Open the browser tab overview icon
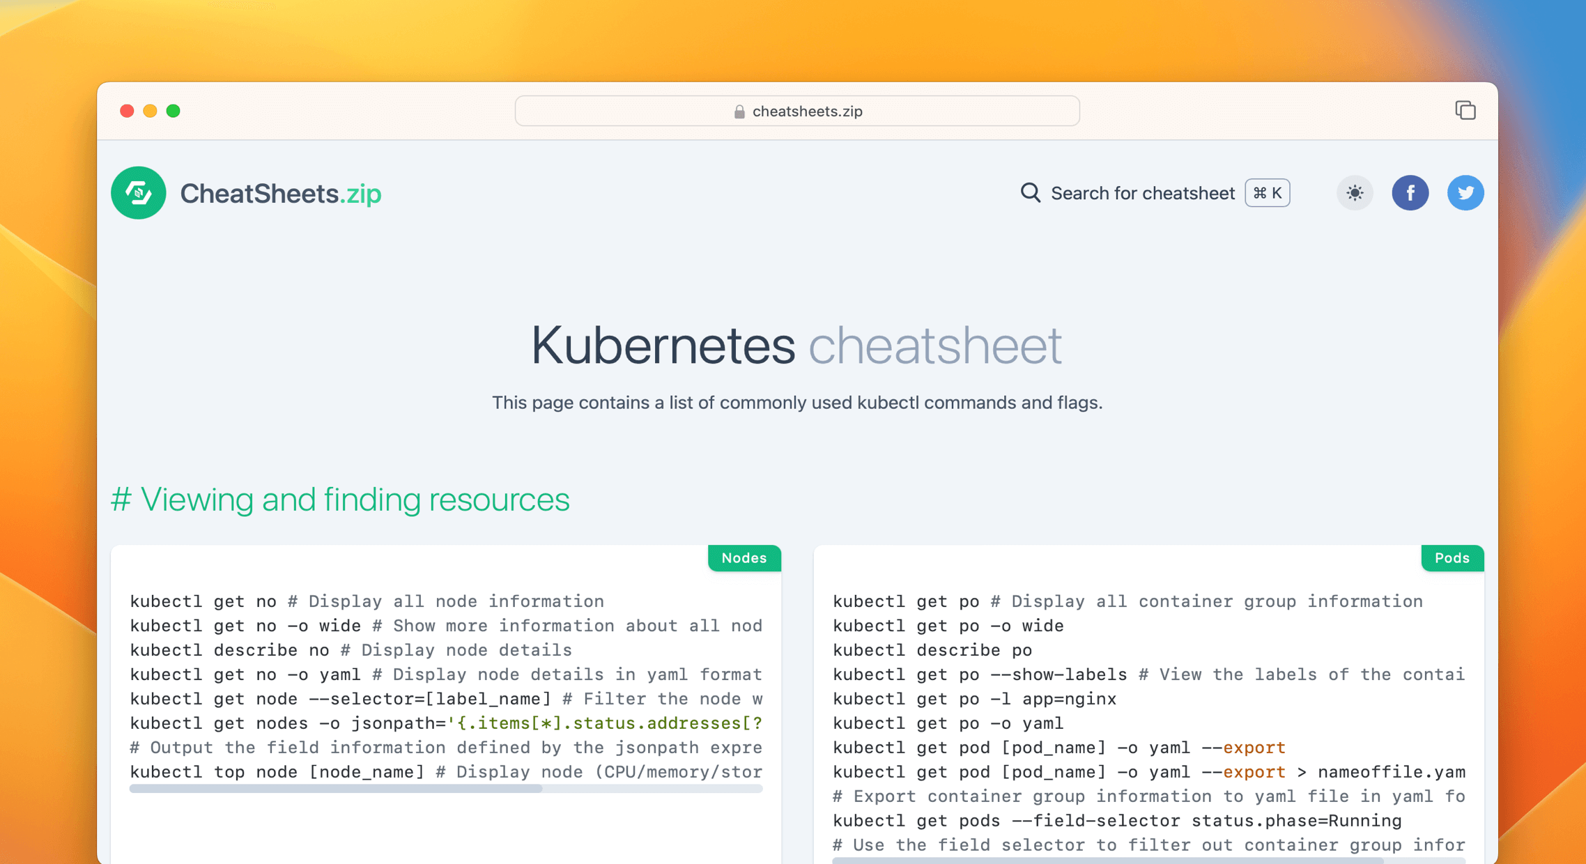This screenshot has width=1586, height=864. (x=1465, y=110)
